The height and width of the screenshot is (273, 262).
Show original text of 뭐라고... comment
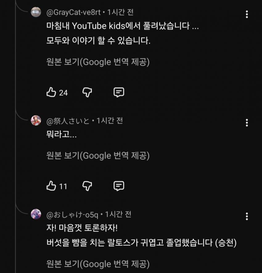98,156
